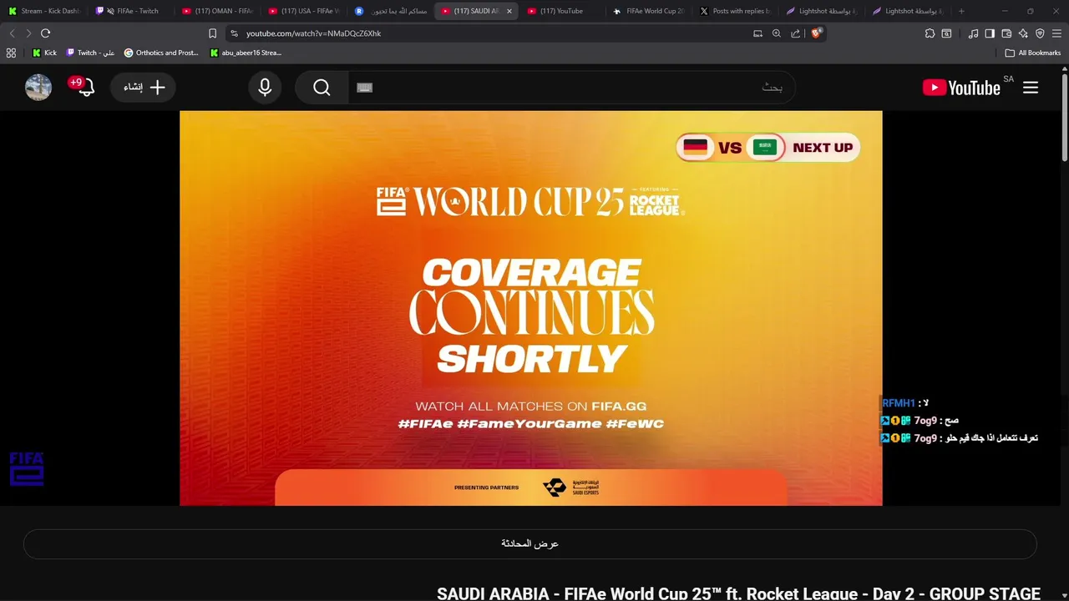Open the abu_abeer16 Strea... bookmark
Image resolution: width=1069 pixels, height=601 pixels.
point(246,53)
